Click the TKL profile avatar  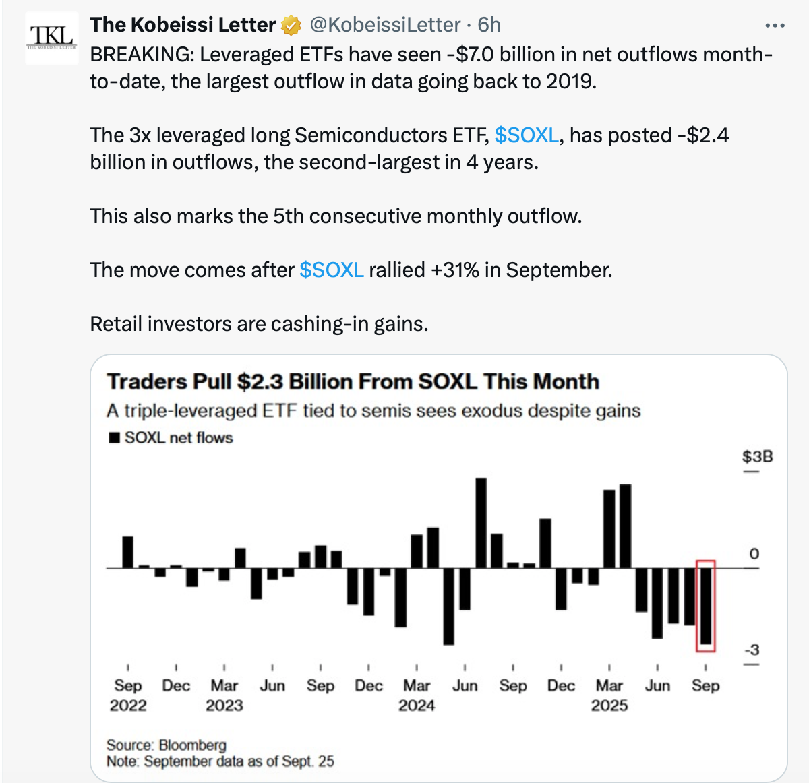click(51, 38)
